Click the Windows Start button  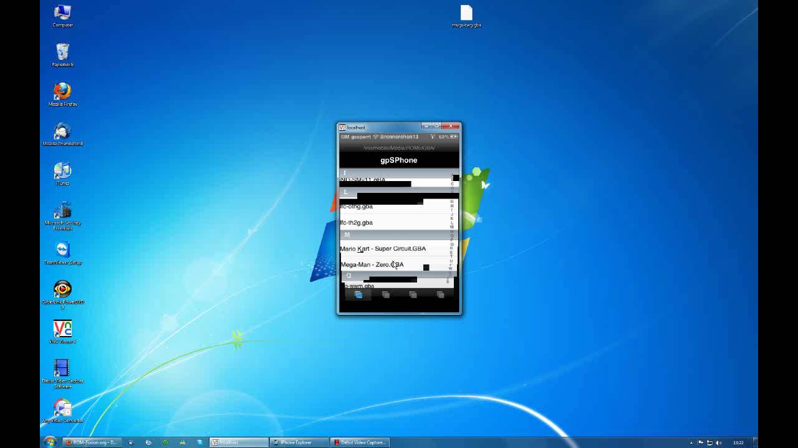[x=49, y=442]
